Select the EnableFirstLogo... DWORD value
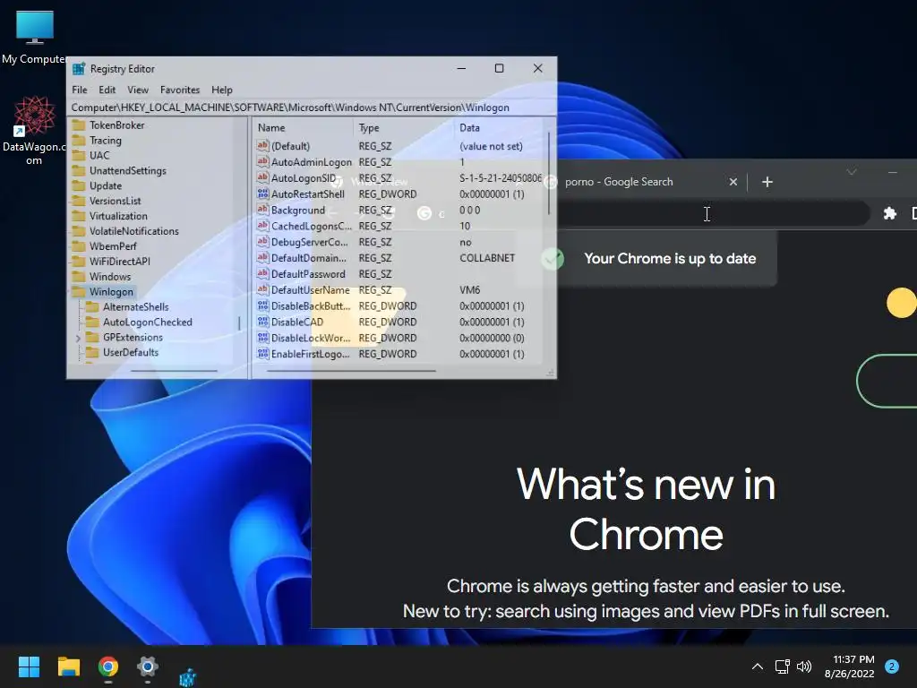 coord(311,354)
